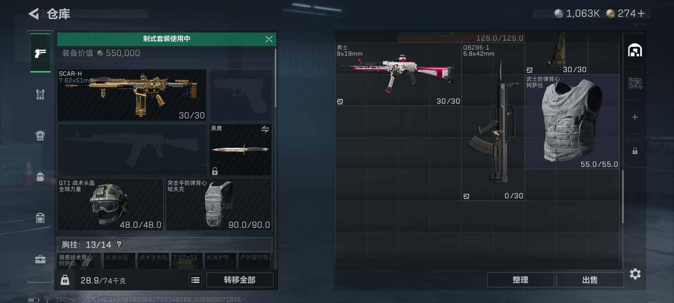674x303 pixels.
Task: Click the stash grid vertical scrollbar
Action: [623, 196]
